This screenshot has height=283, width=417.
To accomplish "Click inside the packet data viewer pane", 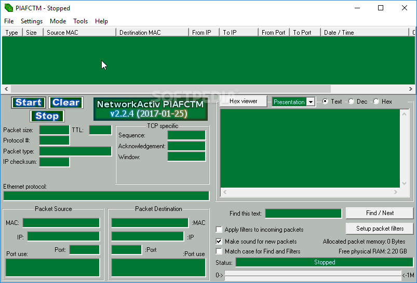I will tap(310, 148).
